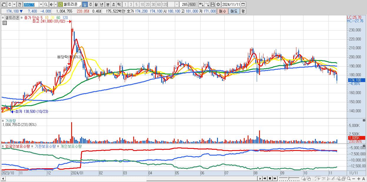Select the second 초 period toggle

point(113,4)
